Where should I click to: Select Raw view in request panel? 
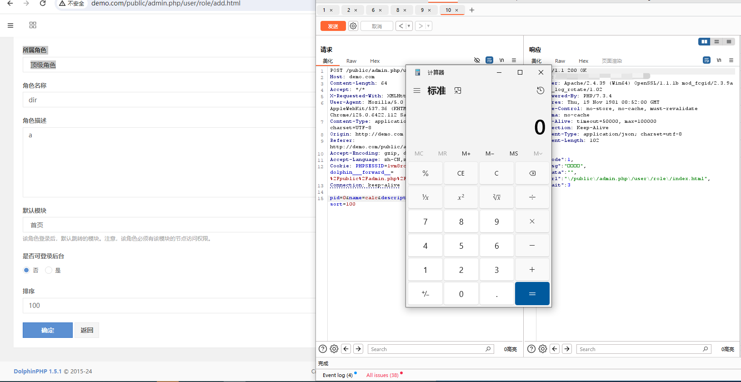click(x=351, y=61)
